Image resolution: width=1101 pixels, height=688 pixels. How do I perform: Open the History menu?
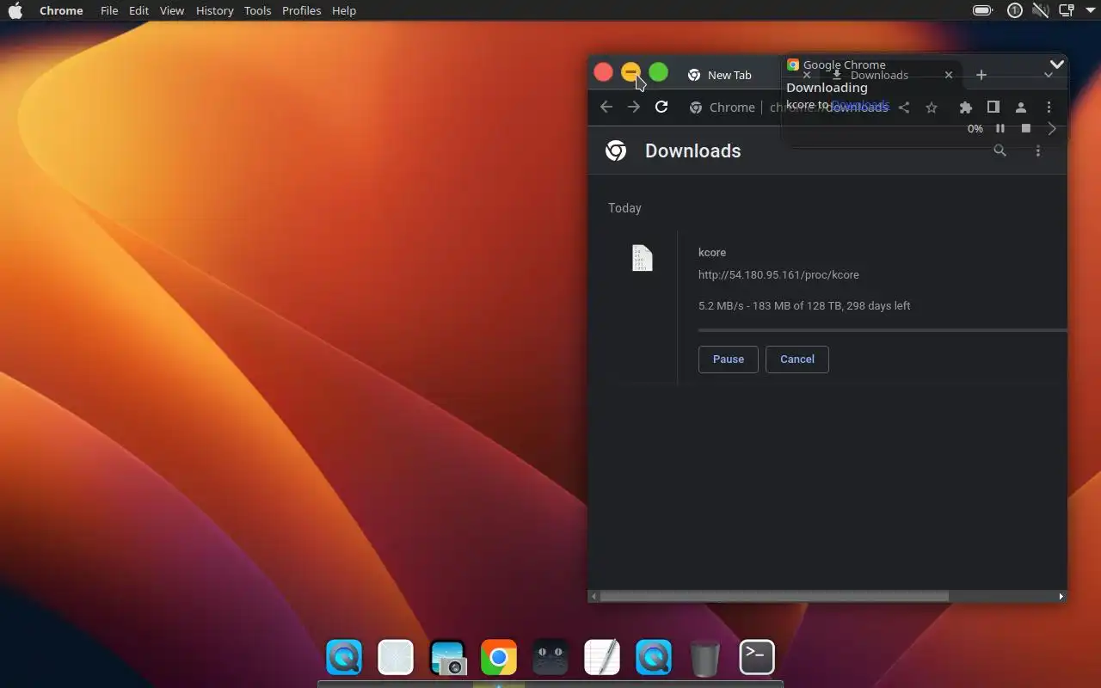pyautogui.click(x=214, y=10)
